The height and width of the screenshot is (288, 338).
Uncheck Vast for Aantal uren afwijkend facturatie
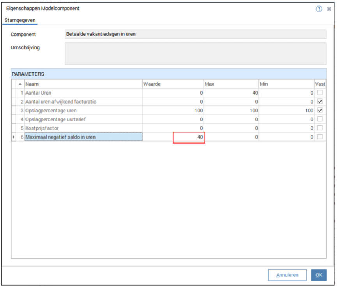(320, 102)
